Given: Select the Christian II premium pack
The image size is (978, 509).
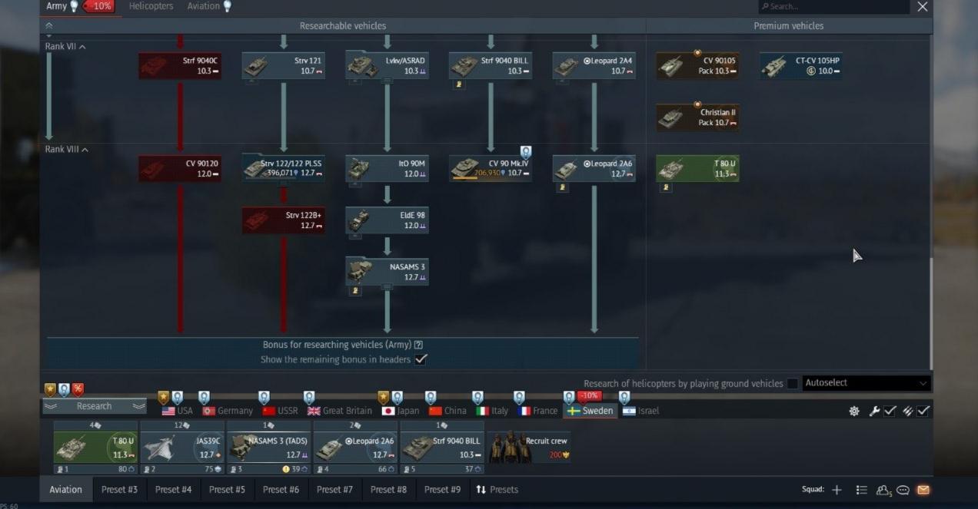Looking at the screenshot, I should tap(697, 117).
